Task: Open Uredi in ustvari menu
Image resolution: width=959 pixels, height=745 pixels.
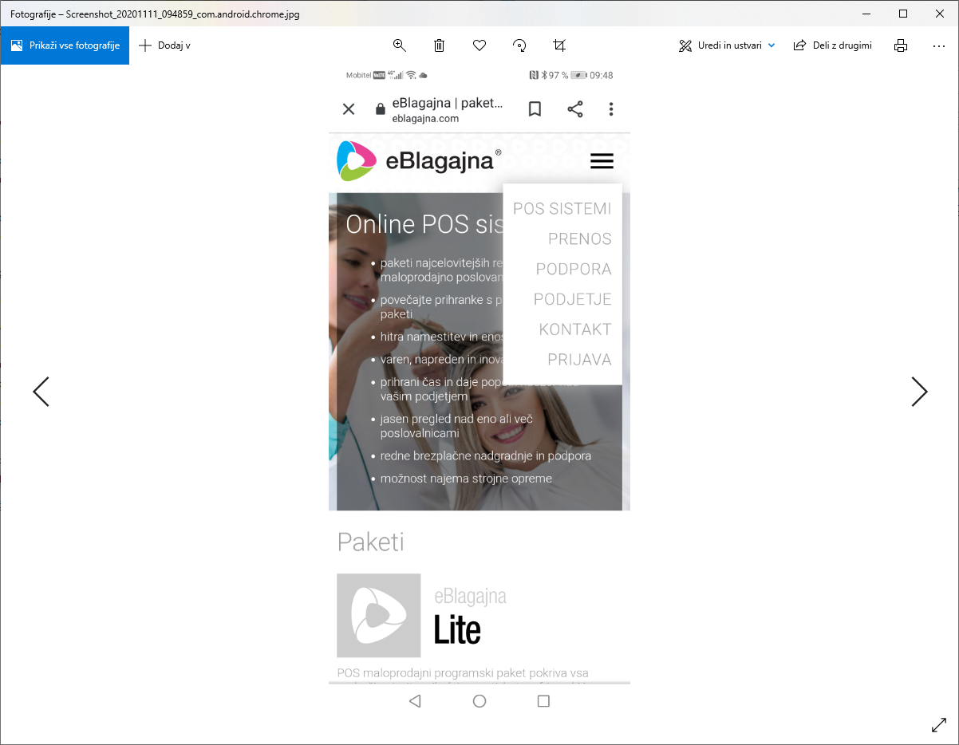Action: pos(727,45)
